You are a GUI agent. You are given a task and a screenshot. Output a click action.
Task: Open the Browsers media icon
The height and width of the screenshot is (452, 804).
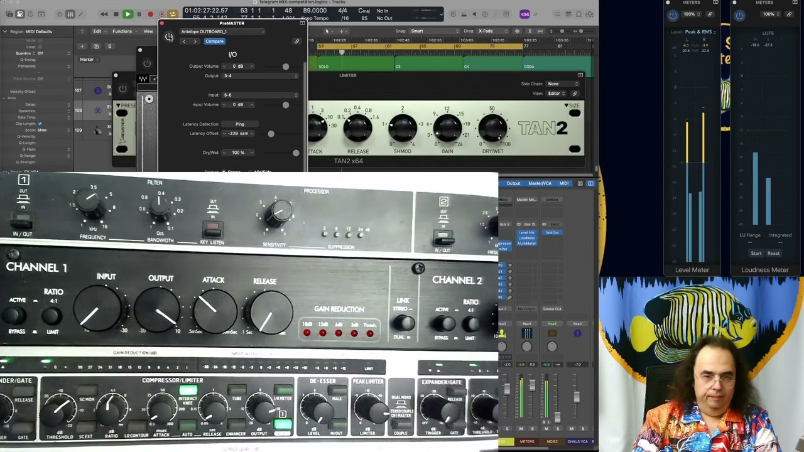point(590,14)
